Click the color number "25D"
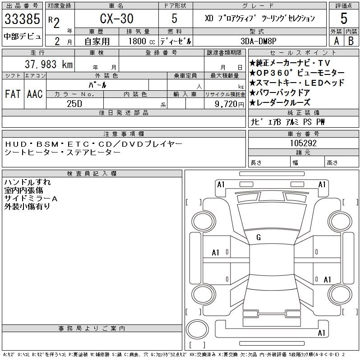 tap(74, 104)
